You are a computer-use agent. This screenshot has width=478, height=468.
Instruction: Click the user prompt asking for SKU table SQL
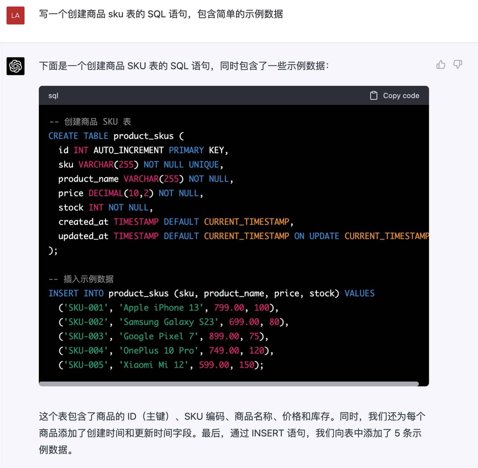[161, 14]
